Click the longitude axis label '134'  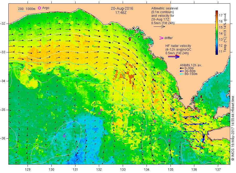[147, 170]
